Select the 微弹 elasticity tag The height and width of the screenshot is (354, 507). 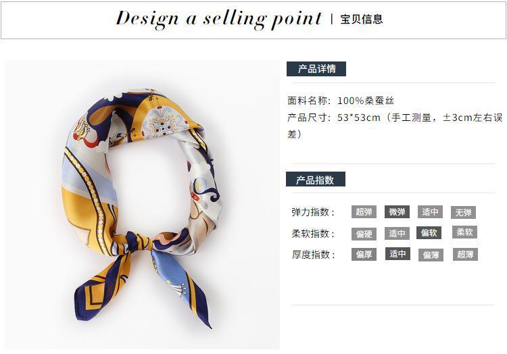(397, 212)
